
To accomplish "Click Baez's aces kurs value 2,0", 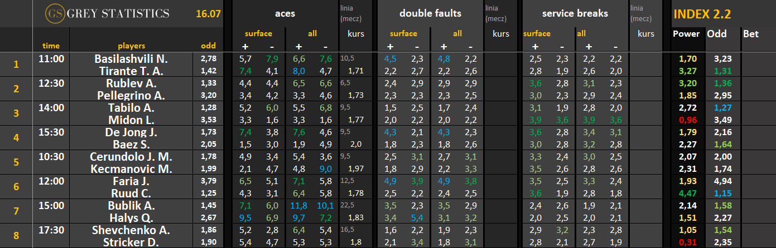I will (355, 144).
